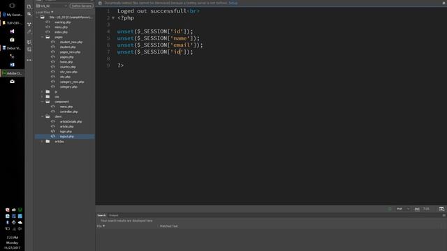The image size is (447, 251).
Task: Fold the PHP block at line 2
Action: [x=113, y=18]
